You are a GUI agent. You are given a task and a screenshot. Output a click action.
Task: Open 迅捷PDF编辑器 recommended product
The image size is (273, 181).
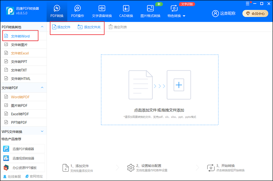23,149
